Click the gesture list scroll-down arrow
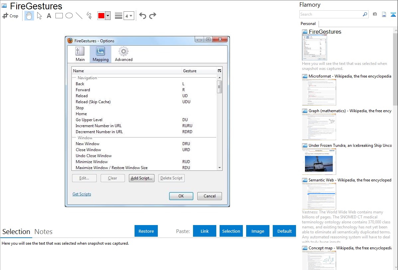The image size is (398, 270). pos(220,168)
